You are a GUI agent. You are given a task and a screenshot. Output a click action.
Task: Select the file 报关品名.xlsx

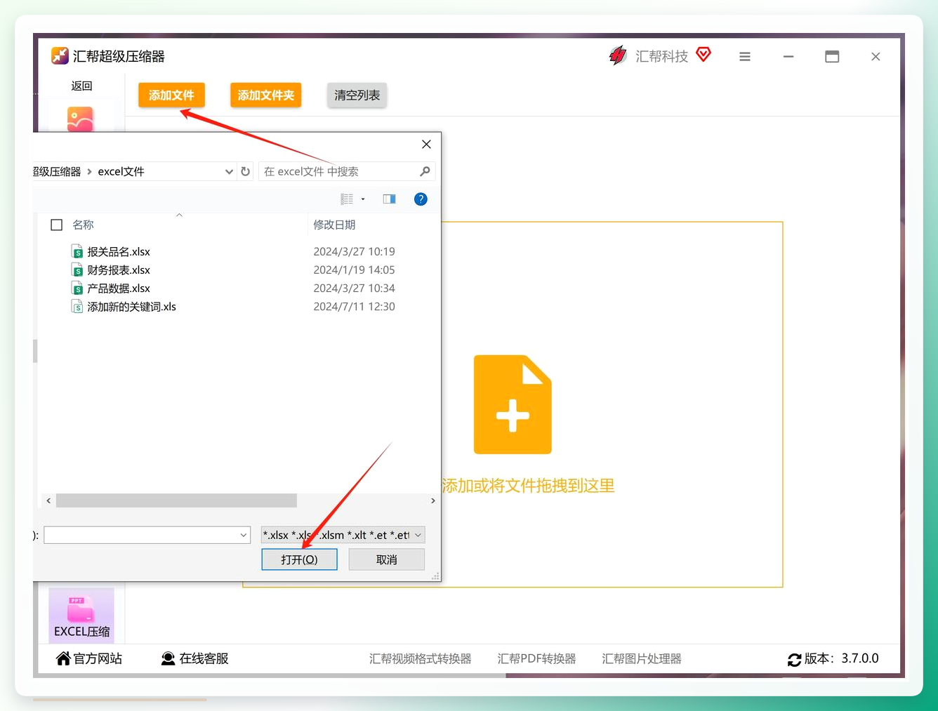[x=119, y=252]
